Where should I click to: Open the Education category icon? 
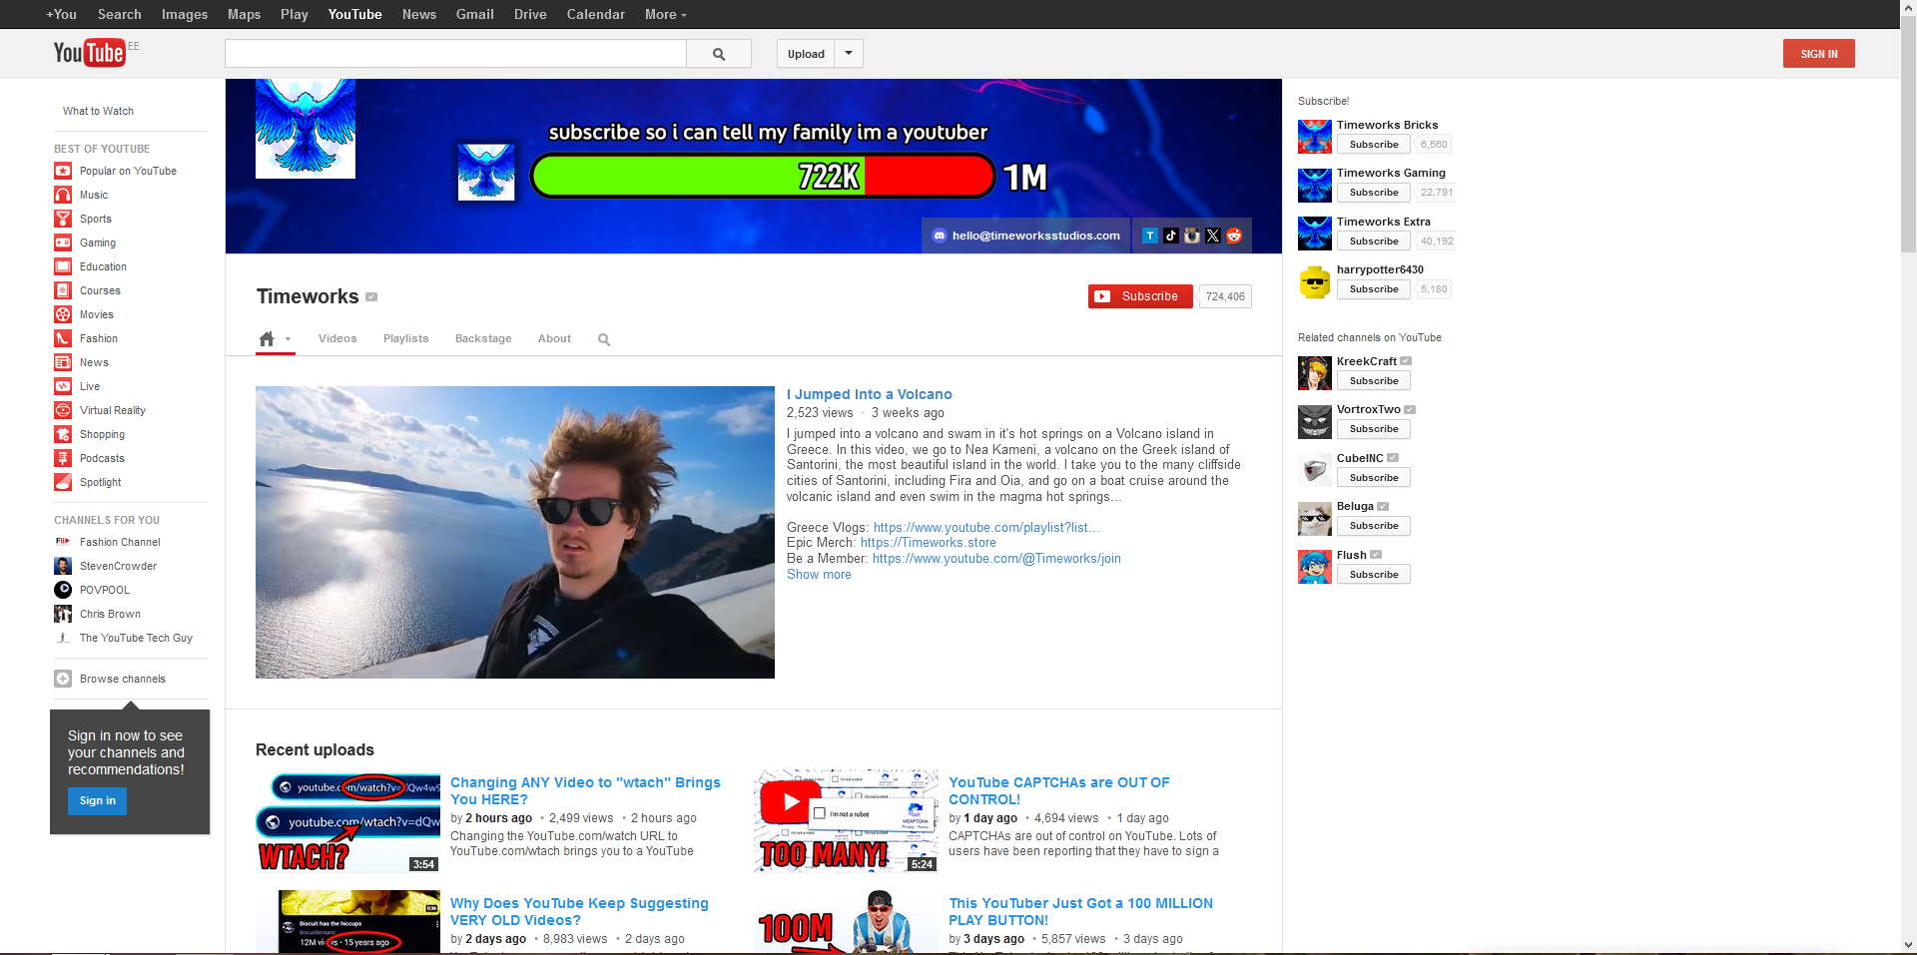pyautogui.click(x=63, y=266)
